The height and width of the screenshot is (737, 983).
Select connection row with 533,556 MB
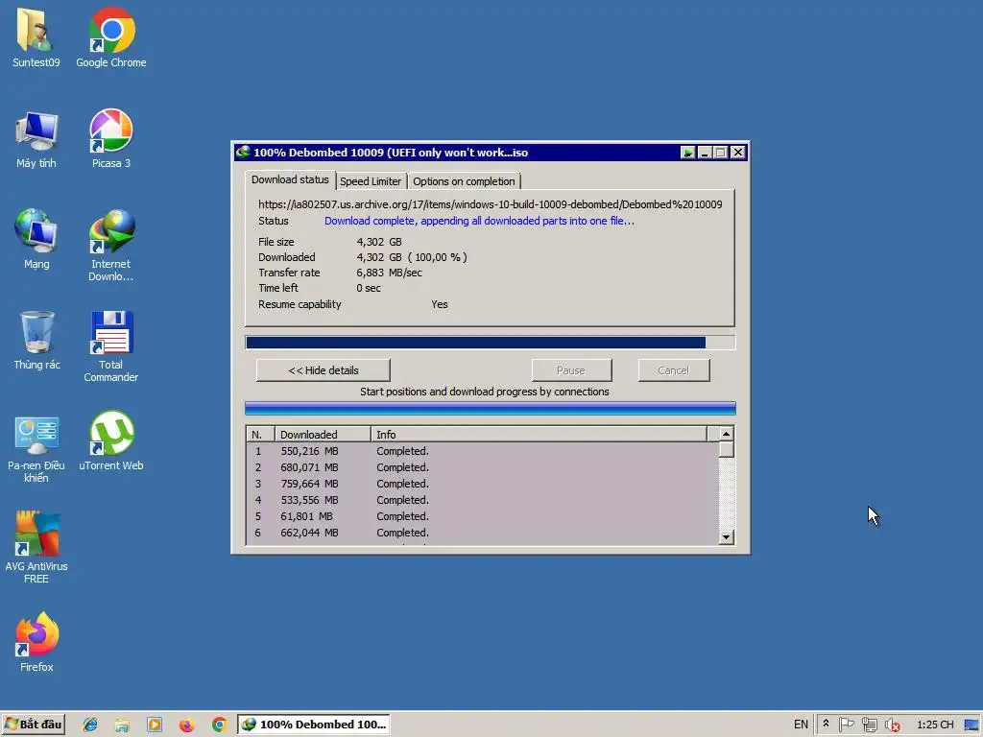(x=482, y=500)
